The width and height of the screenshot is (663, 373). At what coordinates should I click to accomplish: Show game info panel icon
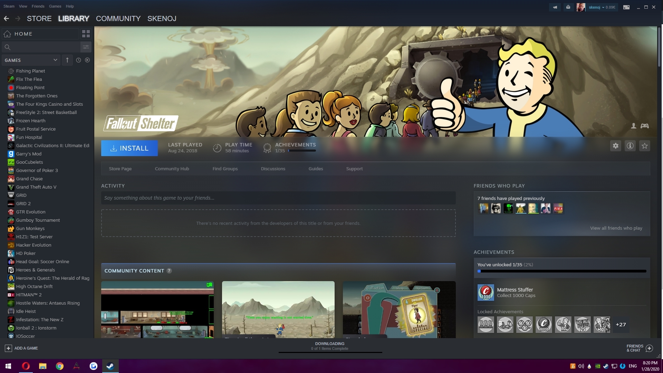coord(630,146)
